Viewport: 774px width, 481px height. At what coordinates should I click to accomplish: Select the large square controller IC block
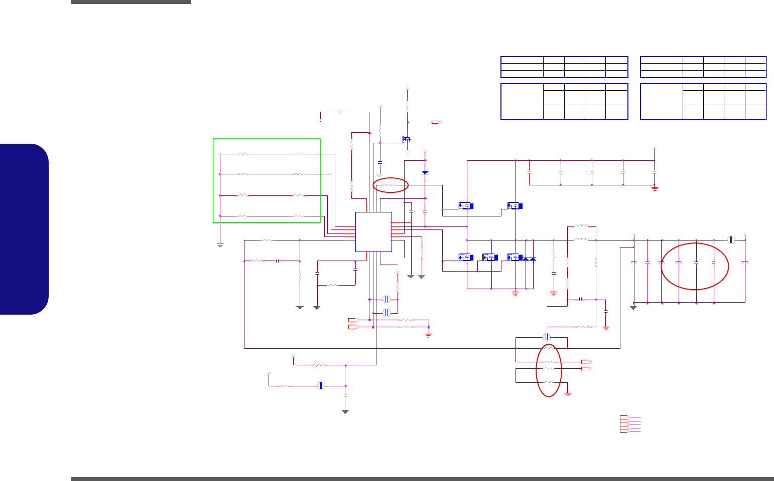coord(373,231)
